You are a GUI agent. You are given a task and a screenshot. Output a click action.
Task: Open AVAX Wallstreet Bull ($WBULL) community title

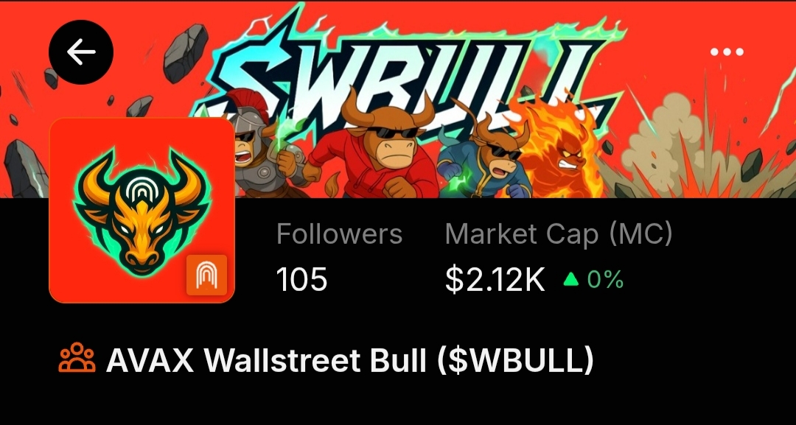[350, 361]
